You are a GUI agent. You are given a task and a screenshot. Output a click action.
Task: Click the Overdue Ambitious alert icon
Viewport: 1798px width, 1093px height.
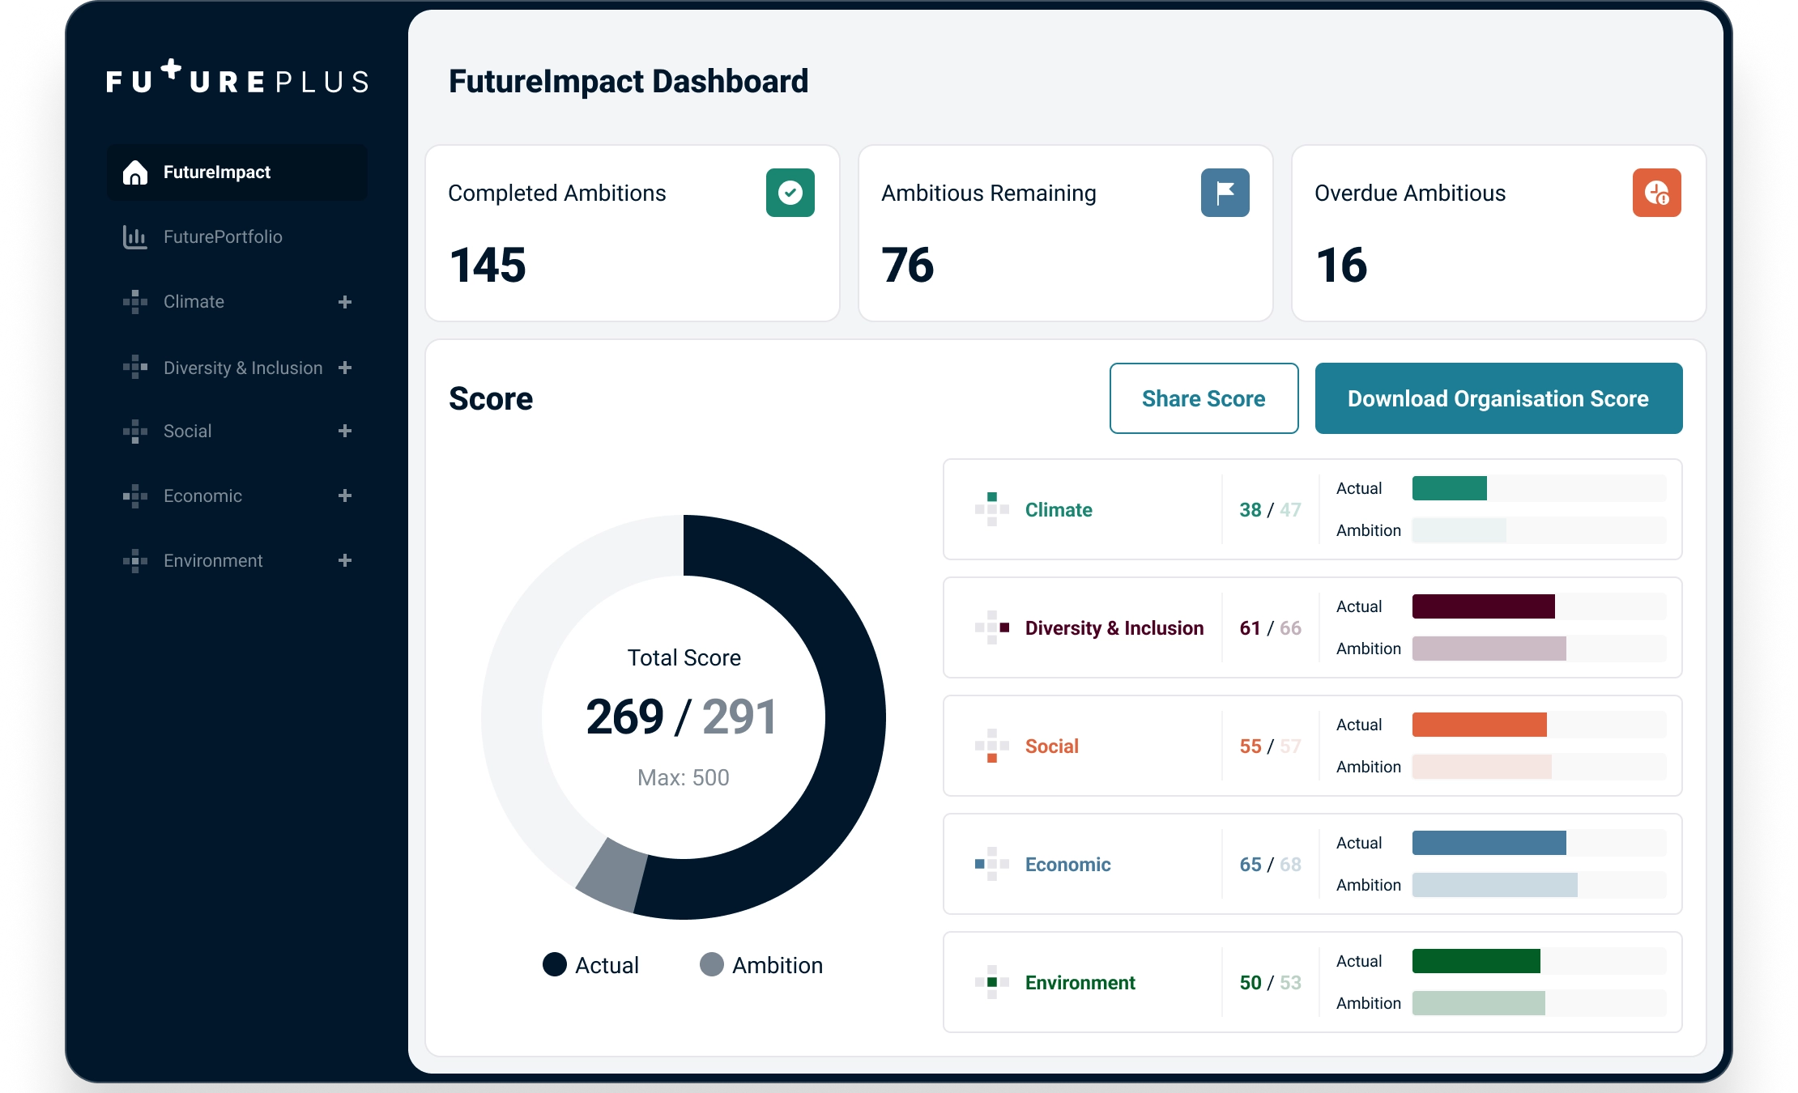pos(1657,193)
